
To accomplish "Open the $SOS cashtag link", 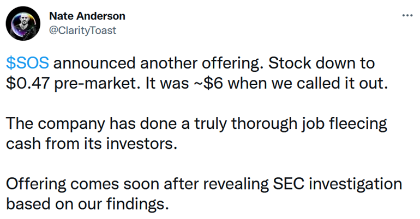I will click(28, 63).
